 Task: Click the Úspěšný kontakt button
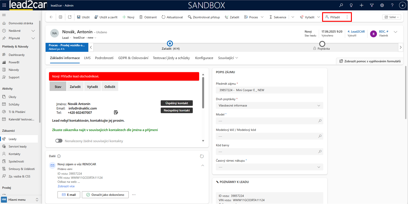(x=176, y=103)
